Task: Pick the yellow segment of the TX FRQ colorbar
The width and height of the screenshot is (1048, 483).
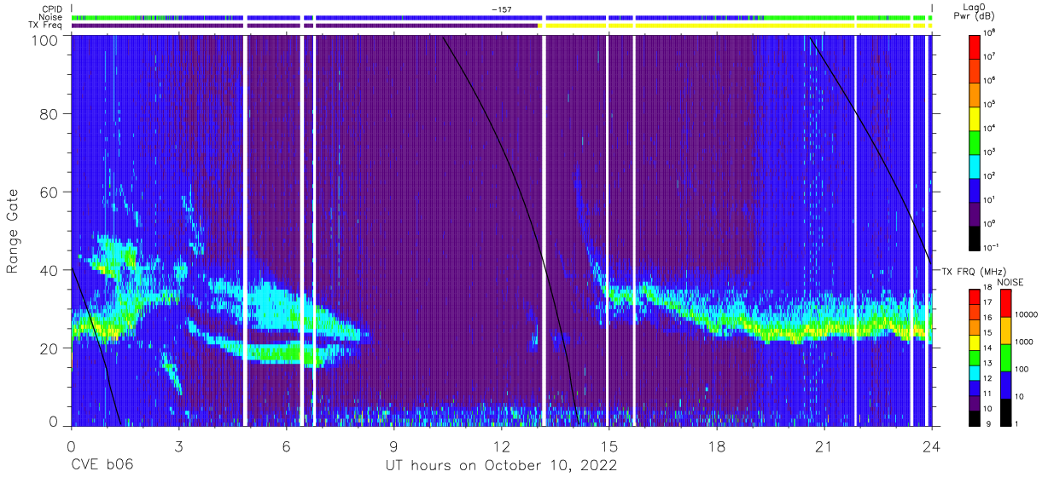Action: pyautogui.click(x=975, y=342)
